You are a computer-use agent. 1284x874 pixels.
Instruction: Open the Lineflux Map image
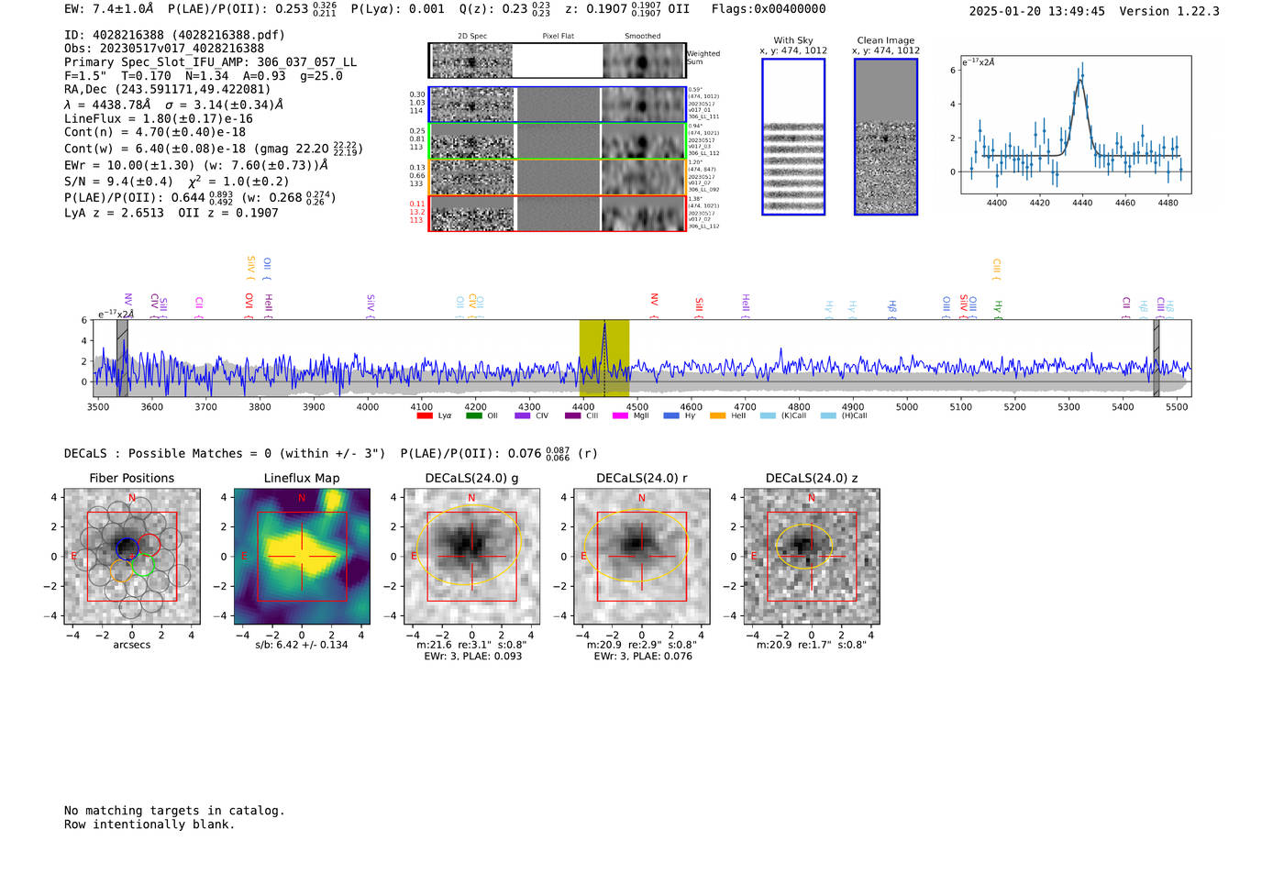(x=302, y=557)
